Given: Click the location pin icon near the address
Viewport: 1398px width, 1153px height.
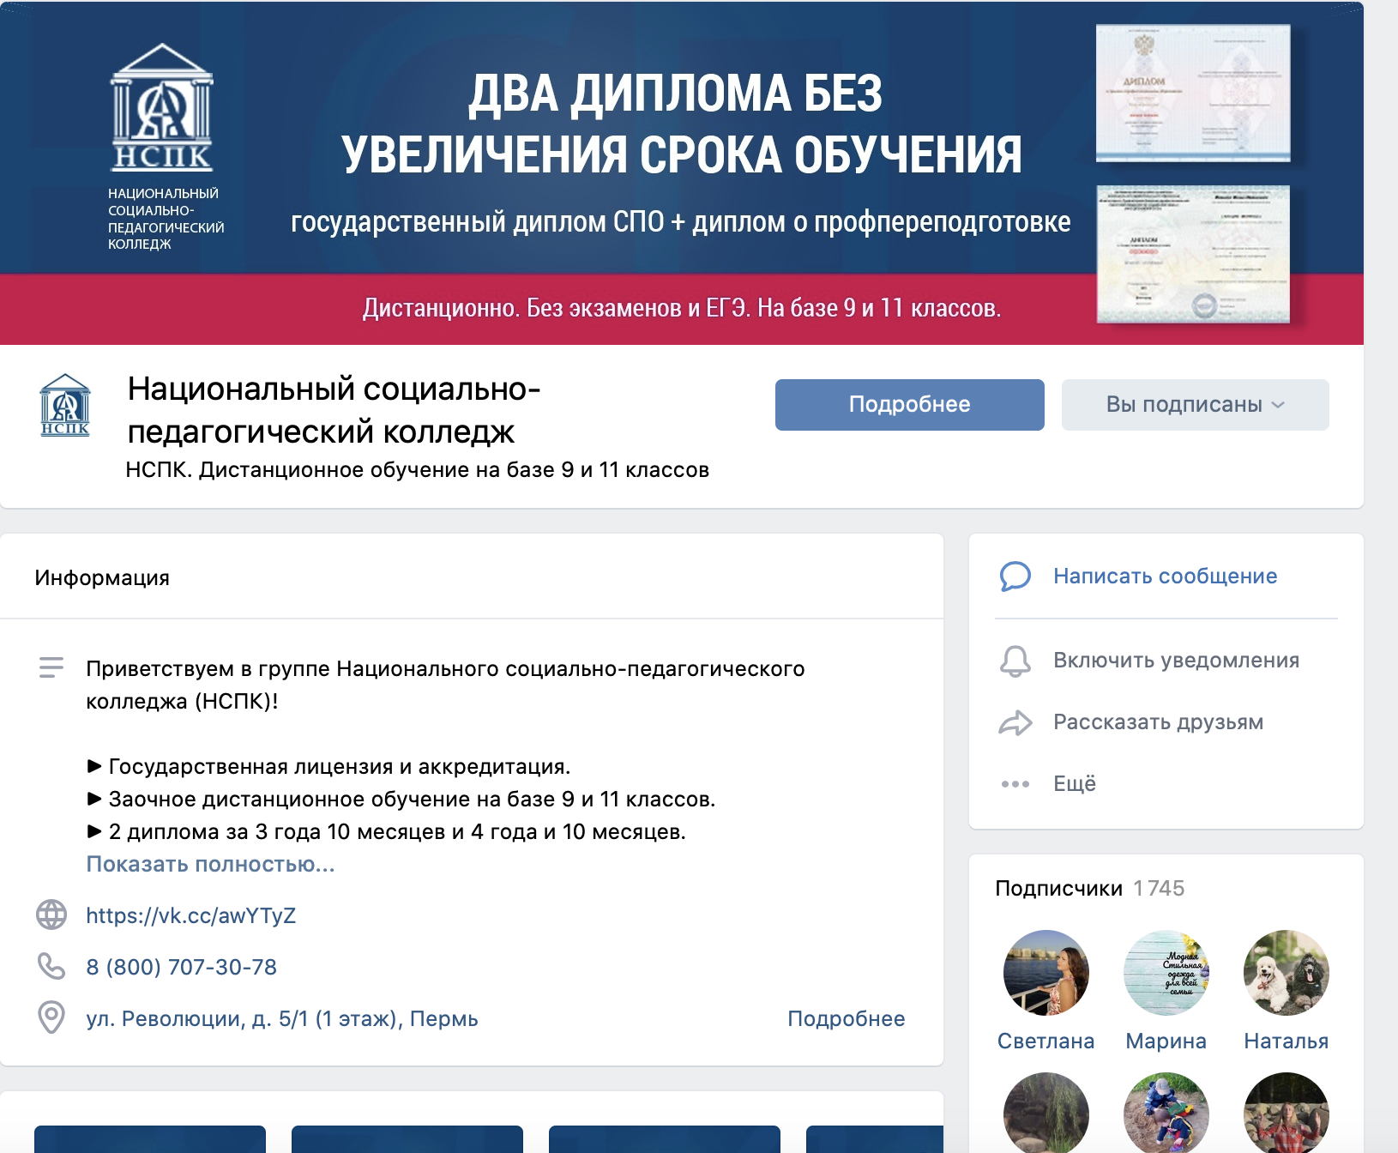Looking at the screenshot, I should pos(51,1019).
